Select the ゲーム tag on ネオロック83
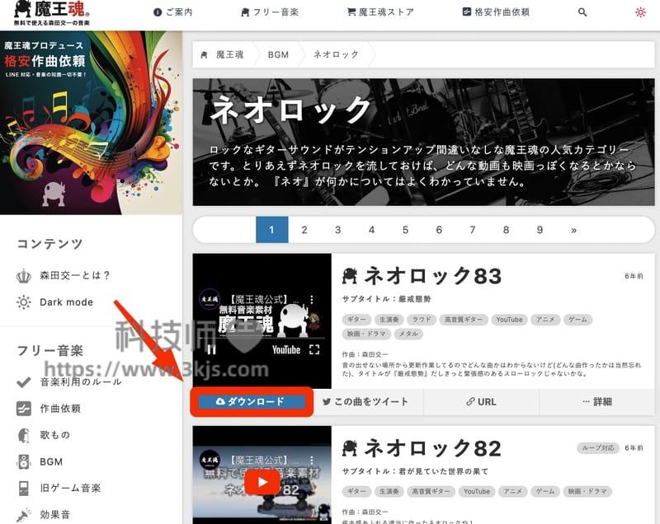Screen dimensions: 660x524 (x=577, y=320)
